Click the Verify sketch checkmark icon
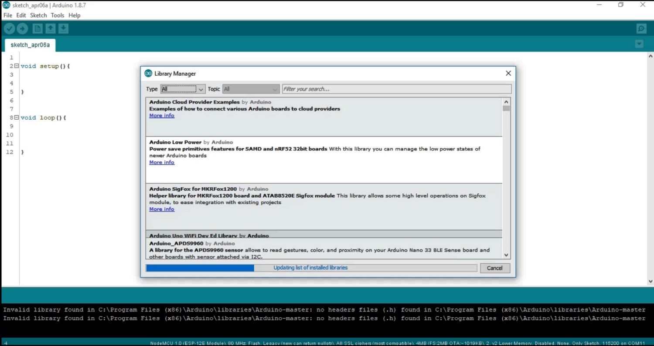The width and height of the screenshot is (654, 346). [x=10, y=29]
